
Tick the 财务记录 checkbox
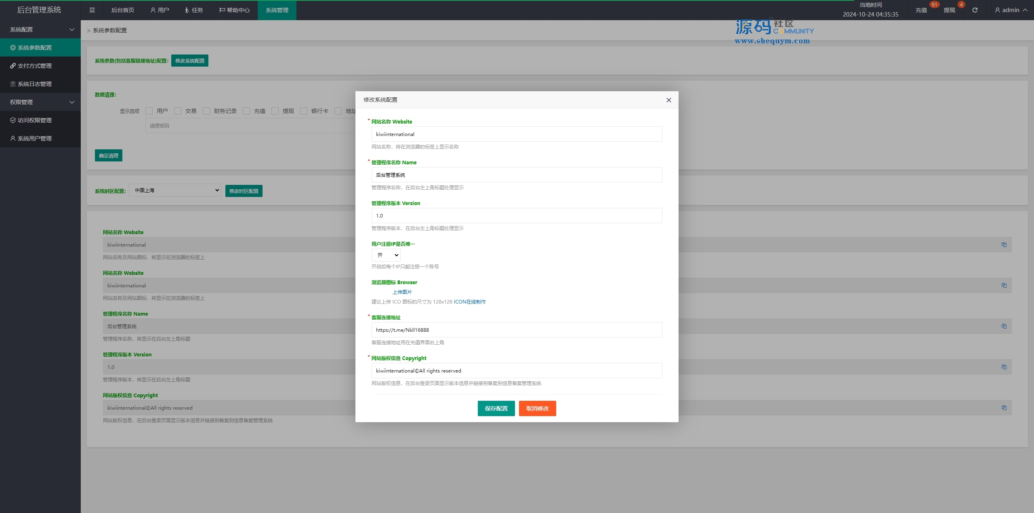(x=206, y=111)
